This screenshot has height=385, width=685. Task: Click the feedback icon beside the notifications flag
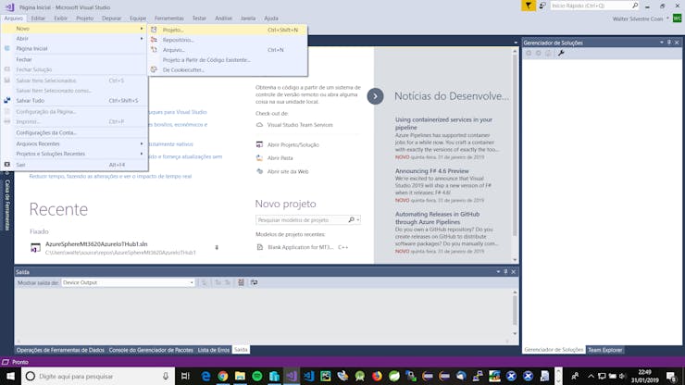tap(542, 6)
